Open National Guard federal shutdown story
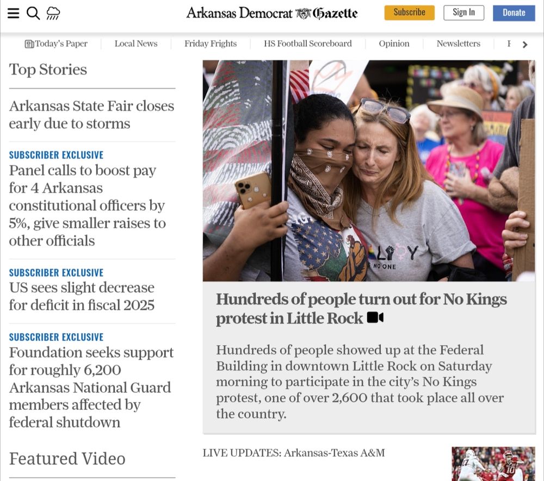 [x=91, y=387]
